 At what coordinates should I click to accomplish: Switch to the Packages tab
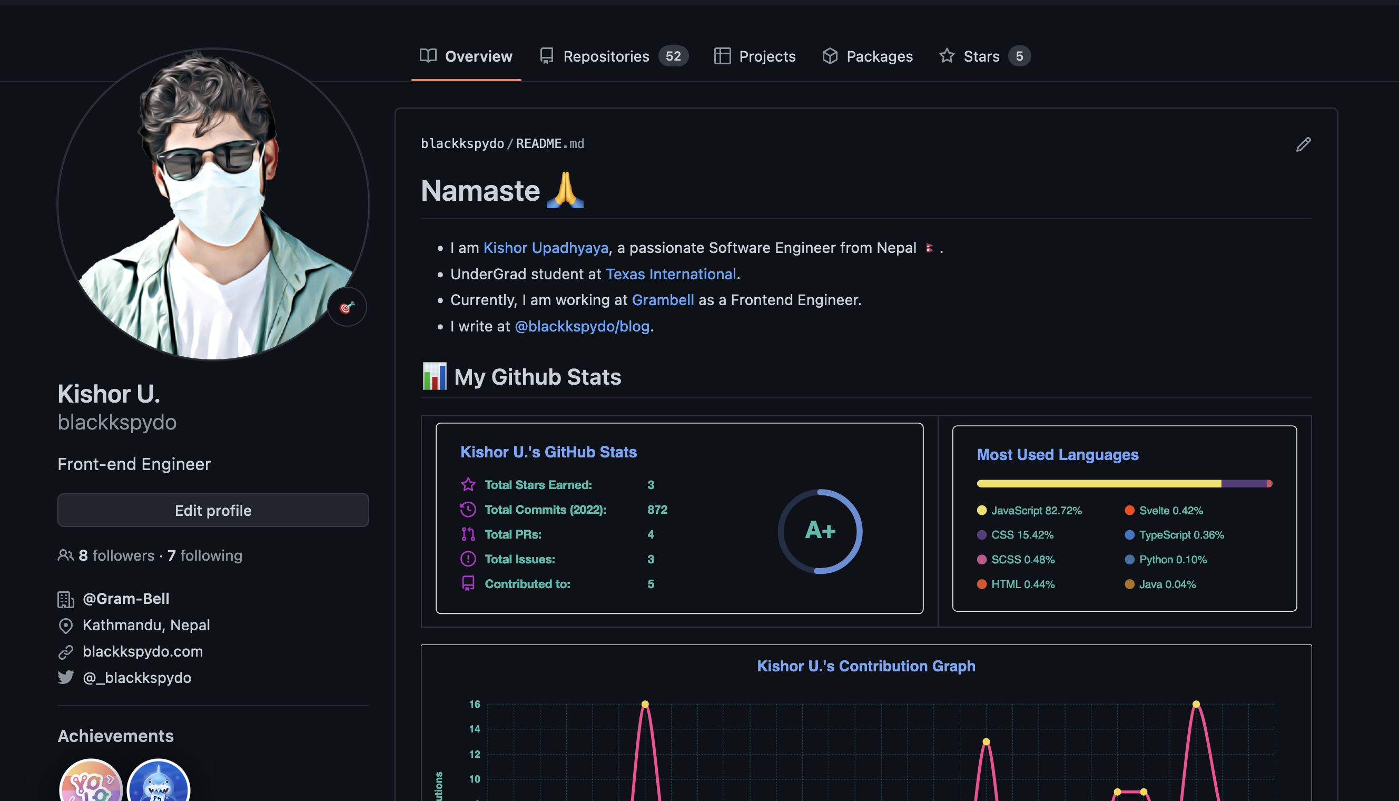tap(879, 55)
